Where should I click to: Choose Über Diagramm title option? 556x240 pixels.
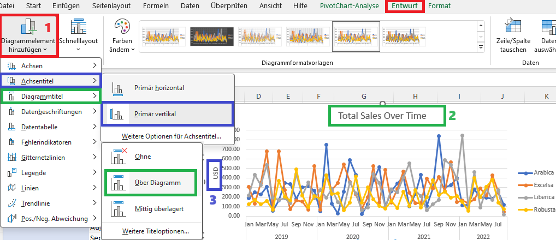point(152,183)
